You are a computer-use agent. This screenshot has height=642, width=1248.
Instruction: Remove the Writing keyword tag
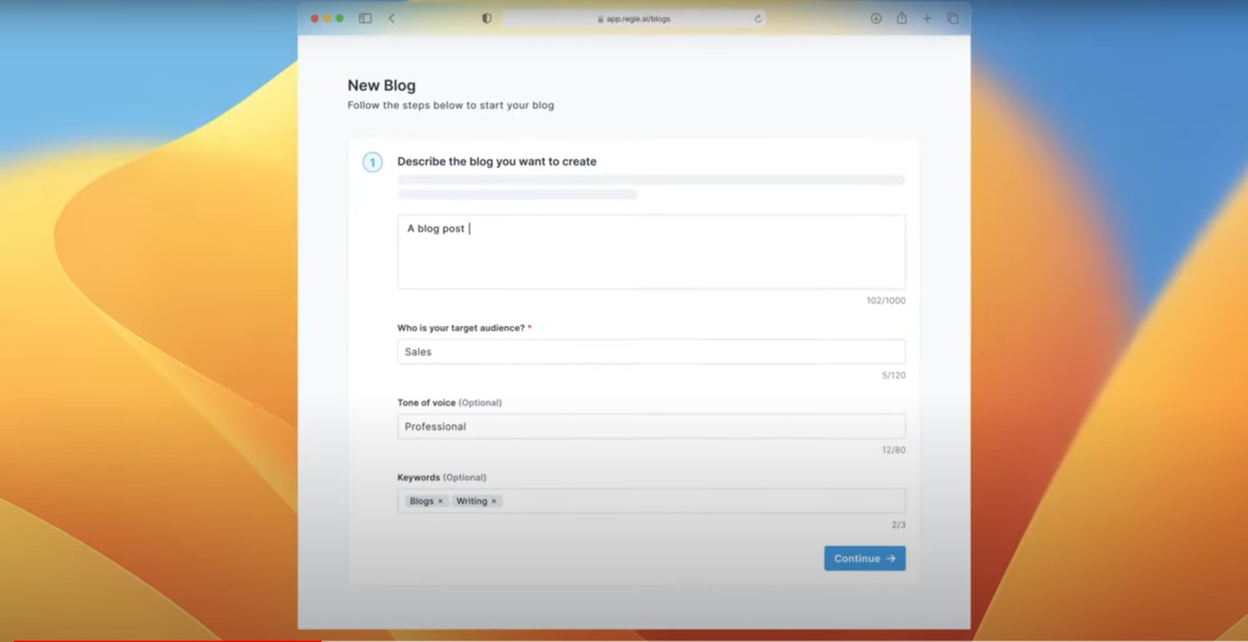494,502
